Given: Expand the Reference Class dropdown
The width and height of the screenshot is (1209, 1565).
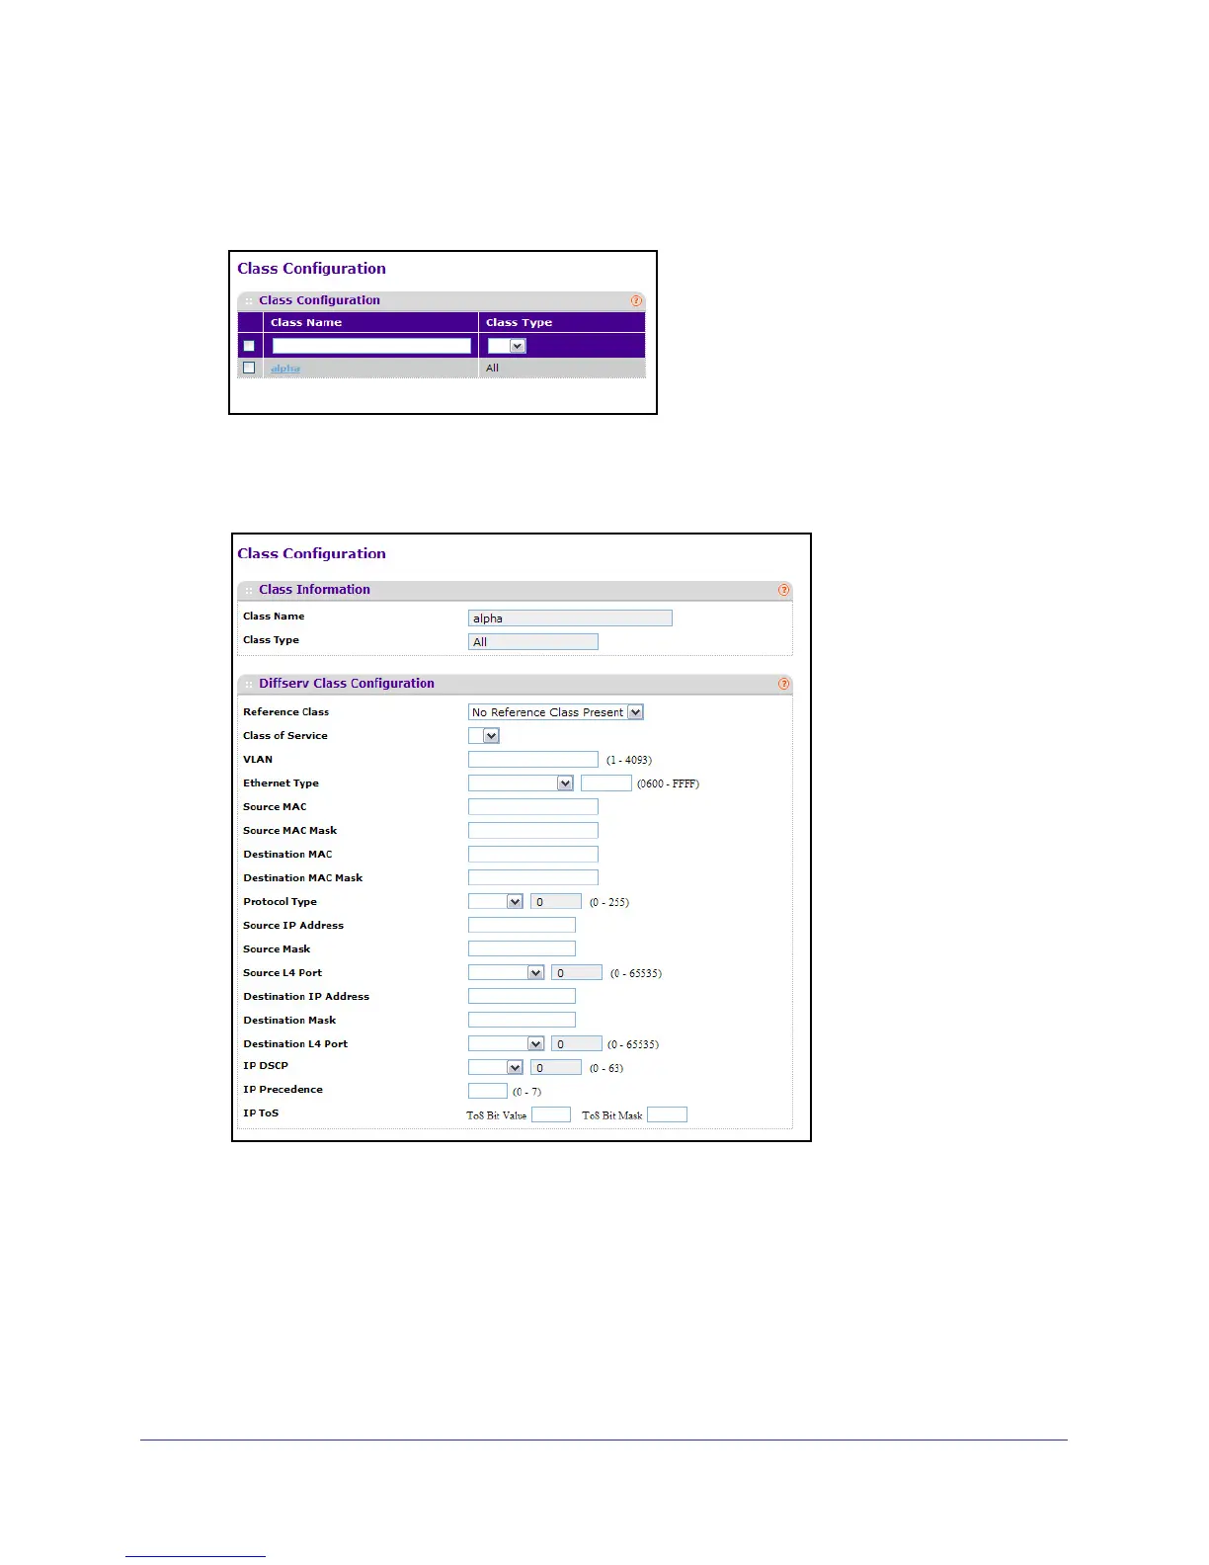Looking at the screenshot, I should point(556,712).
